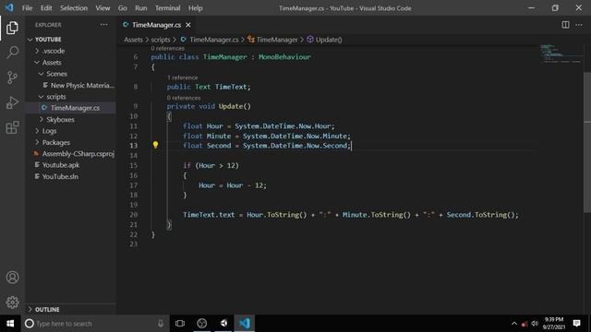The width and height of the screenshot is (591, 332).
Task: Click 0 references CodeLens above Update
Action: [184, 98]
